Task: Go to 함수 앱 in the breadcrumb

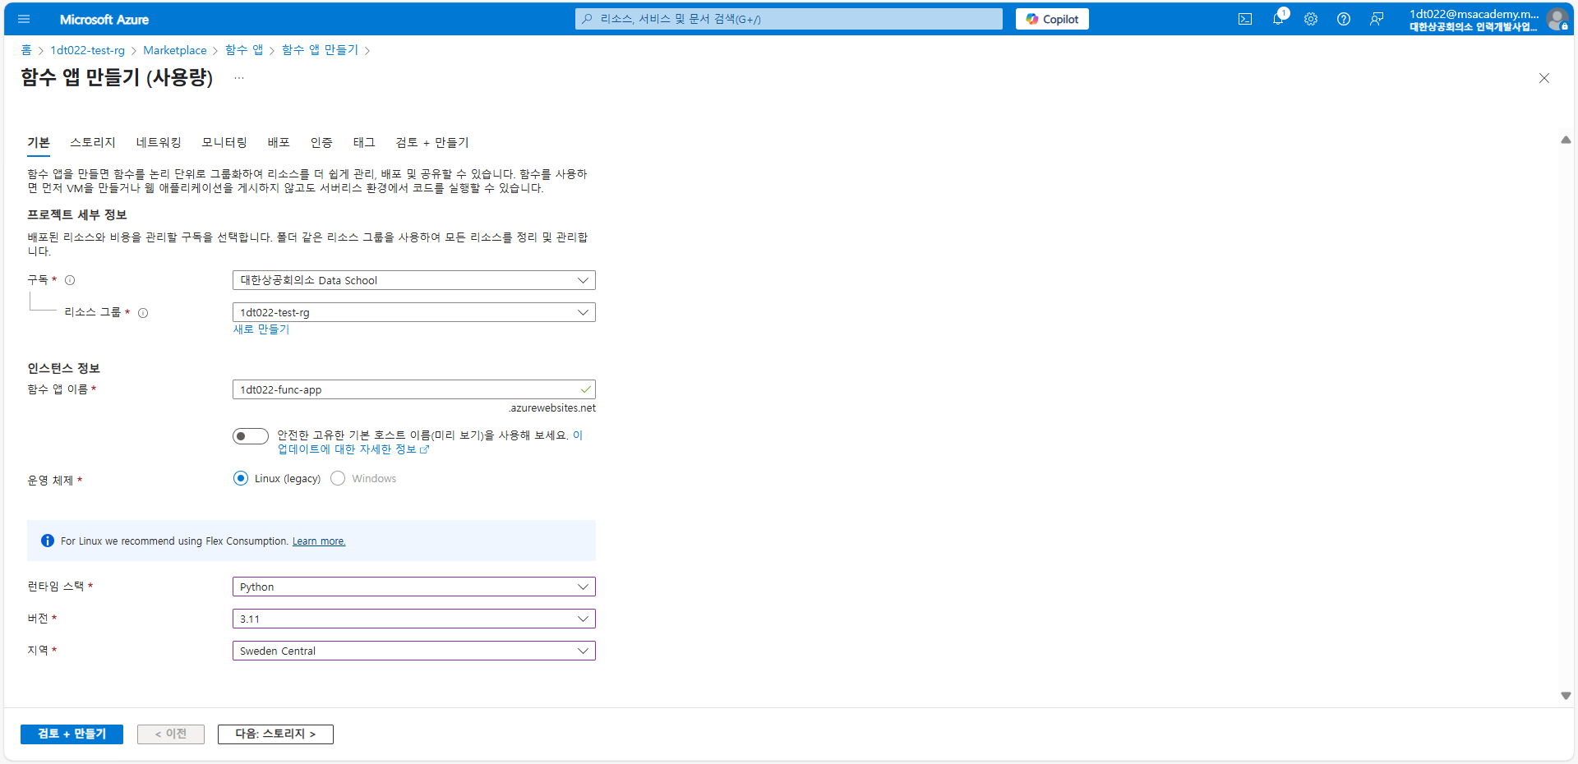Action: click(244, 50)
